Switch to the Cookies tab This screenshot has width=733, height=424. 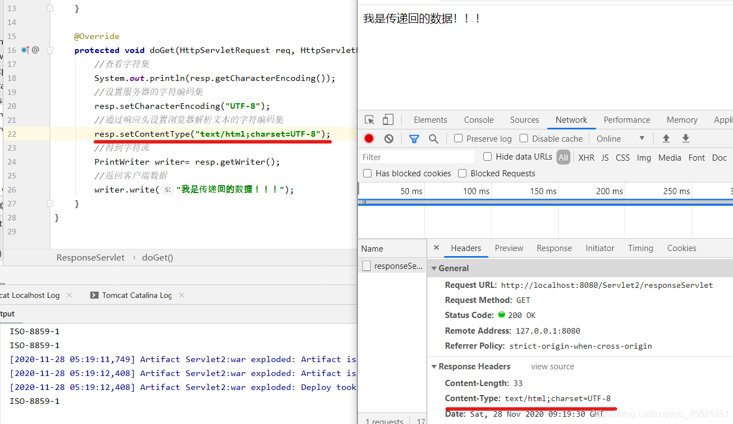click(x=682, y=248)
